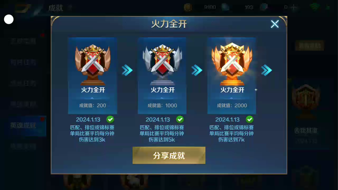The image size is (338, 190).
Task: Click arrow between bronze and silver cards
Action: pos(127,70)
